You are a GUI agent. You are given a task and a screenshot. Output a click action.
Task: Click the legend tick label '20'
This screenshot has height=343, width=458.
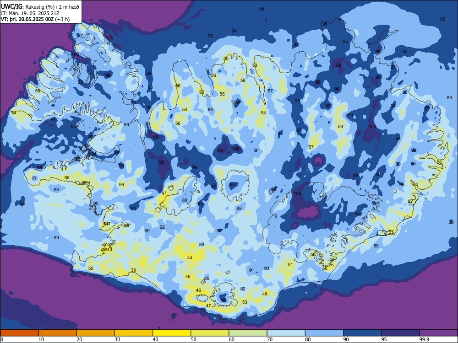tap(79, 339)
